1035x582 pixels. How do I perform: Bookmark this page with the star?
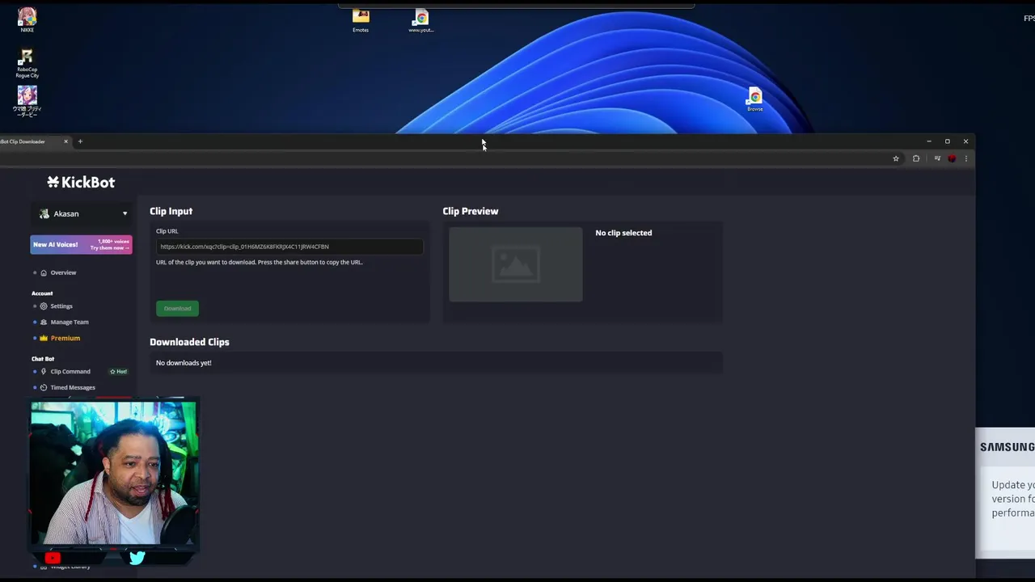(x=896, y=158)
